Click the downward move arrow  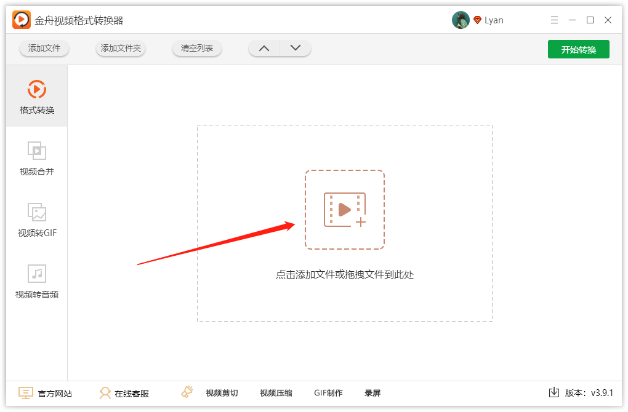[295, 47]
